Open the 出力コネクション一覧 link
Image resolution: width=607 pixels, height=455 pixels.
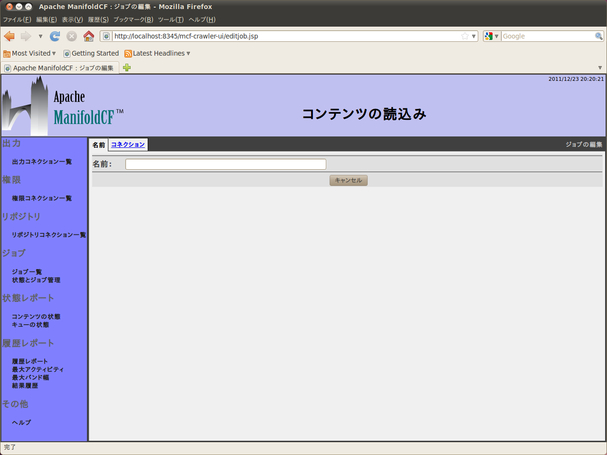point(42,162)
